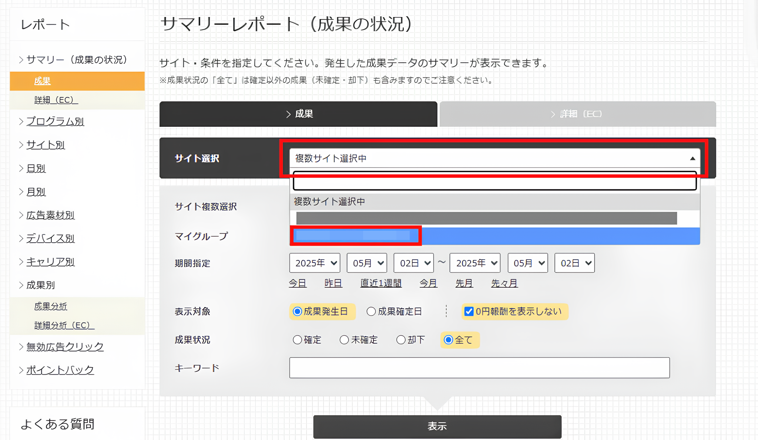This screenshot has height=440, width=758.
Task: Switch to the 詳細（EC）tab
Action: tap(577, 114)
